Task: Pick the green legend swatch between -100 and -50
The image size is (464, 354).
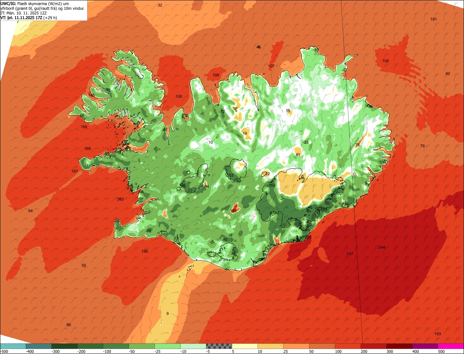Action: [x=116, y=346]
